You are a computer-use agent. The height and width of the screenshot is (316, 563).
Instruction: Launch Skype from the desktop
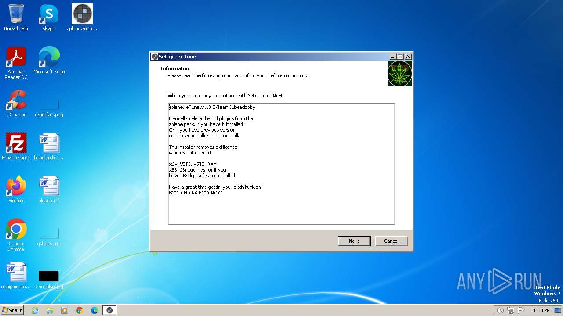click(x=49, y=18)
